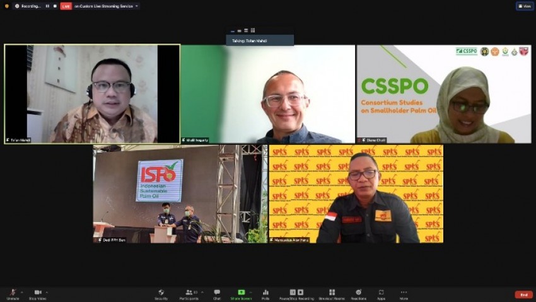Open the Polls icon
Viewport: 536px width, 302px height.
click(265, 293)
